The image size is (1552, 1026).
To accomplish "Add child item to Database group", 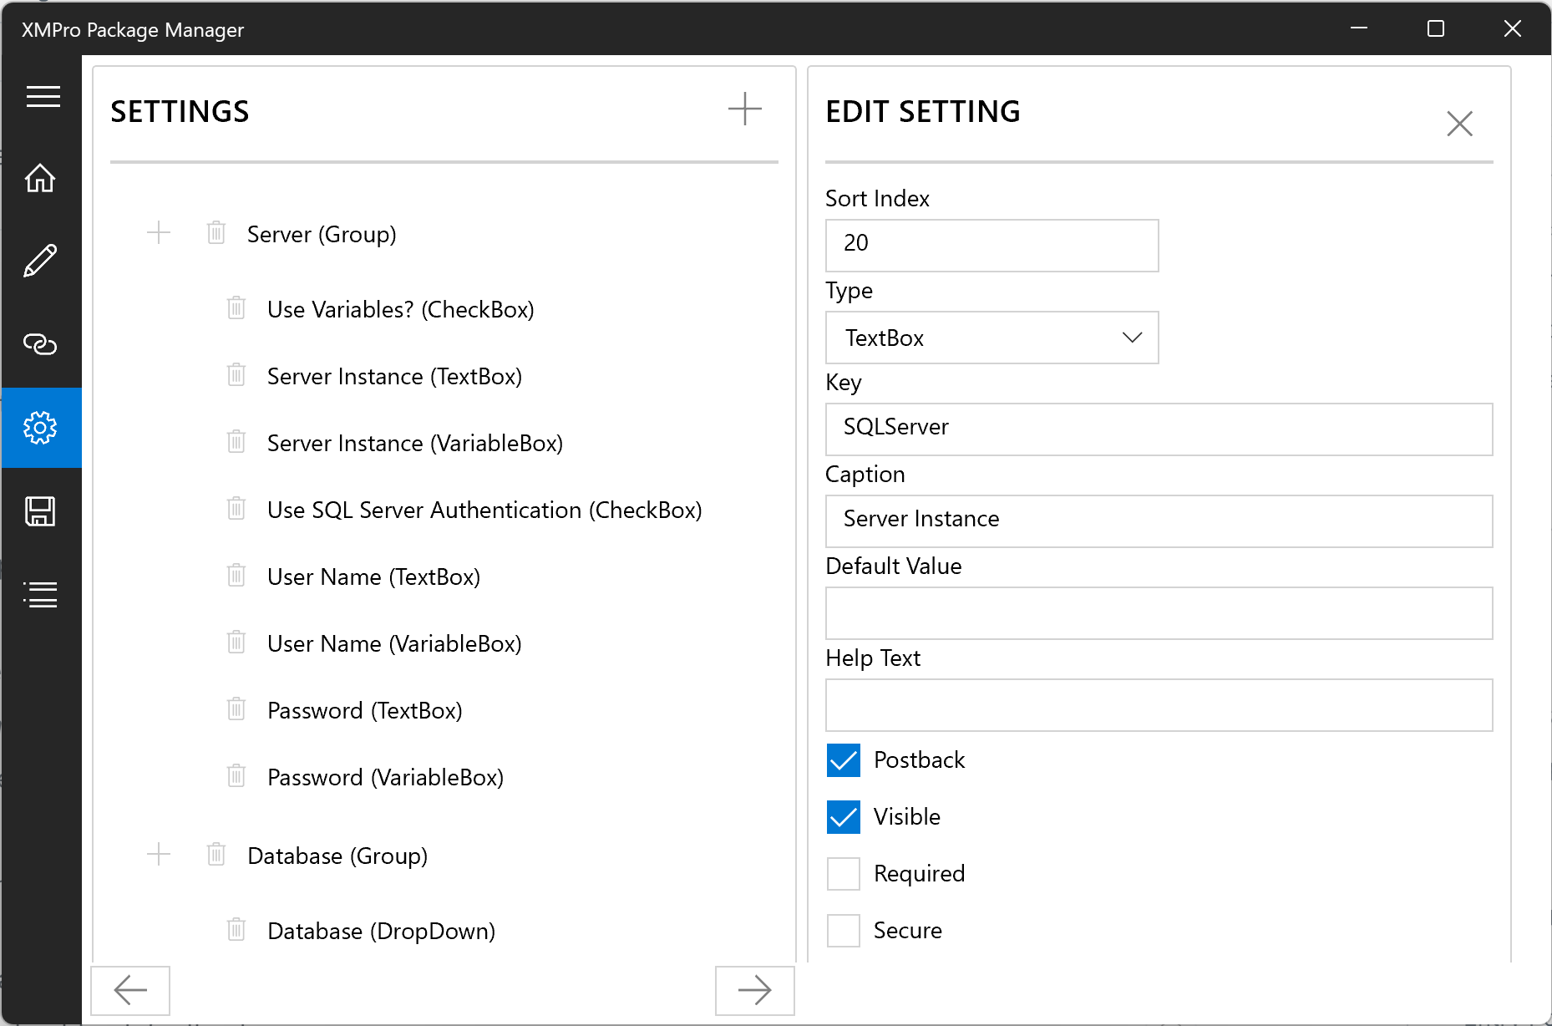I will click(x=159, y=855).
